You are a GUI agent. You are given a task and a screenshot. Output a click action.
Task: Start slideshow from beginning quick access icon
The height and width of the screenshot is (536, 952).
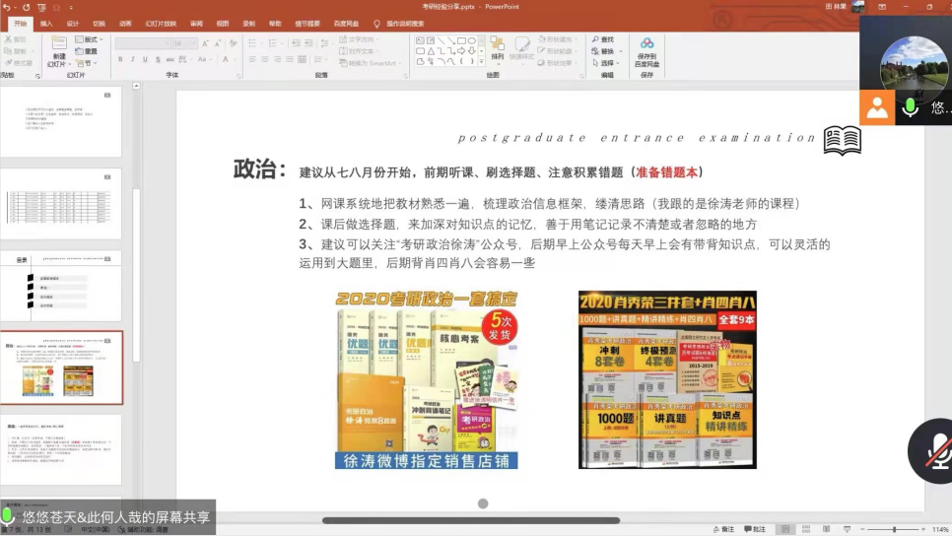tap(42, 7)
